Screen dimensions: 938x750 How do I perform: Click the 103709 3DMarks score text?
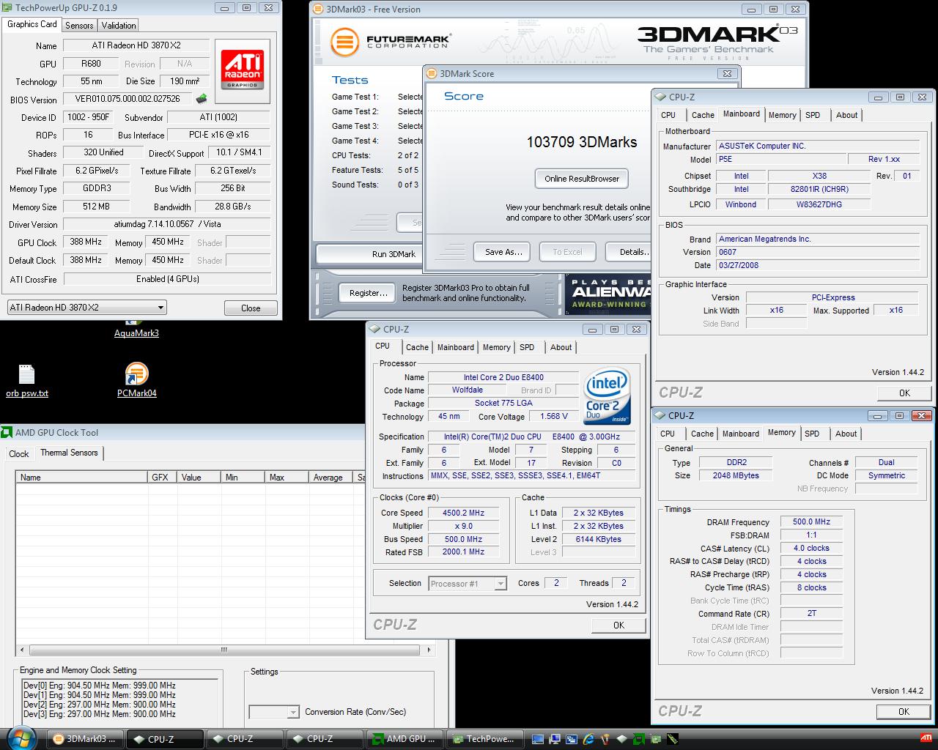(582, 142)
